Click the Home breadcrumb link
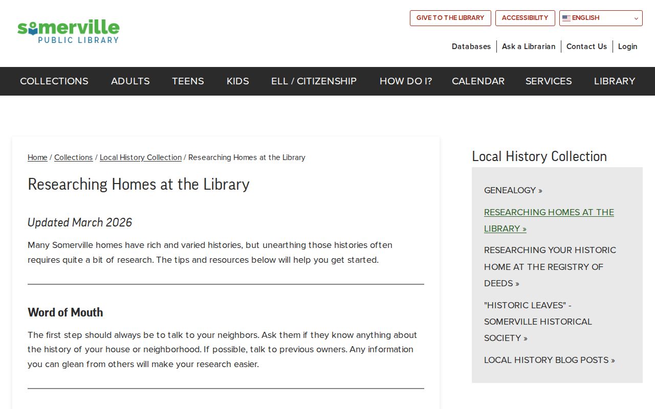The height and width of the screenshot is (409, 655). pos(37,157)
